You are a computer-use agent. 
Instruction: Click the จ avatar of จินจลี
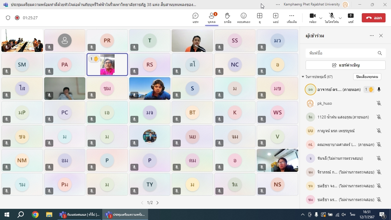tap(311, 158)
